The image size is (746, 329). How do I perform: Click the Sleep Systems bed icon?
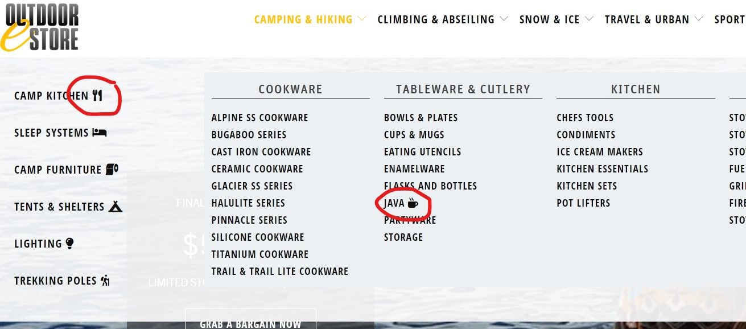tap(100, 133)
